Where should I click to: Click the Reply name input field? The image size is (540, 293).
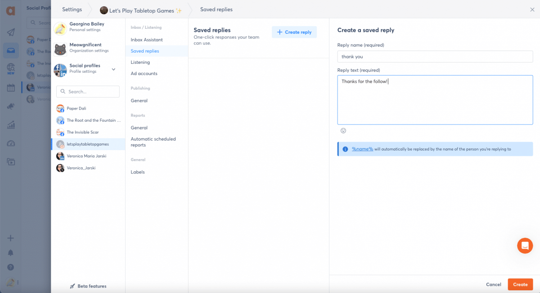tap(435, 57)
